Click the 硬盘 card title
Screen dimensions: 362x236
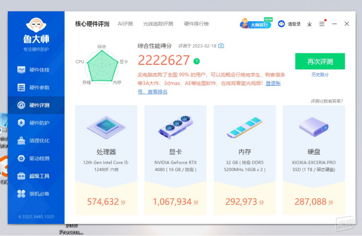tap(314, 152)
